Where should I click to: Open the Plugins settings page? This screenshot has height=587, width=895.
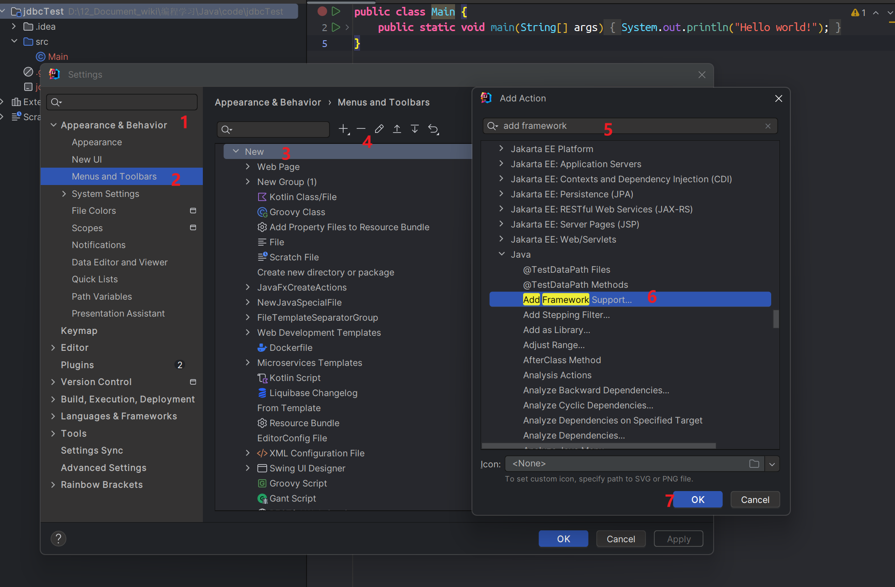click(x=77, y=365)
